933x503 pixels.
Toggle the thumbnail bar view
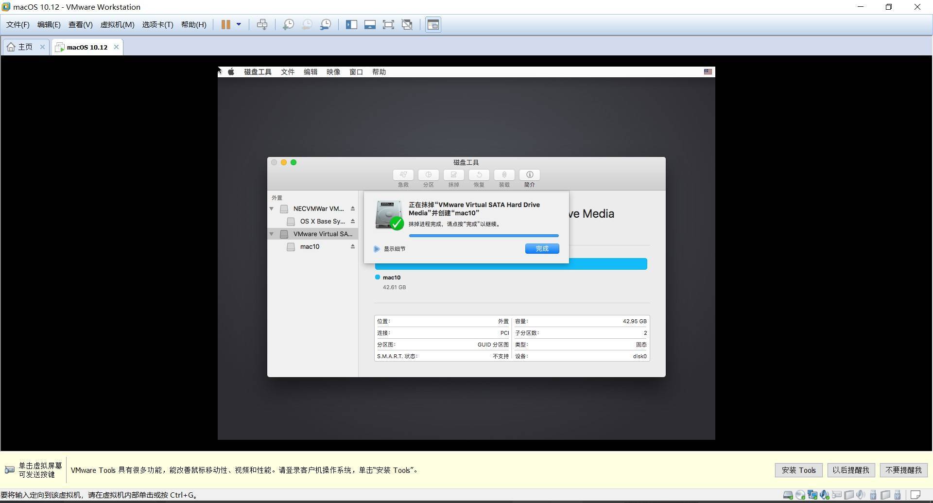370,24
